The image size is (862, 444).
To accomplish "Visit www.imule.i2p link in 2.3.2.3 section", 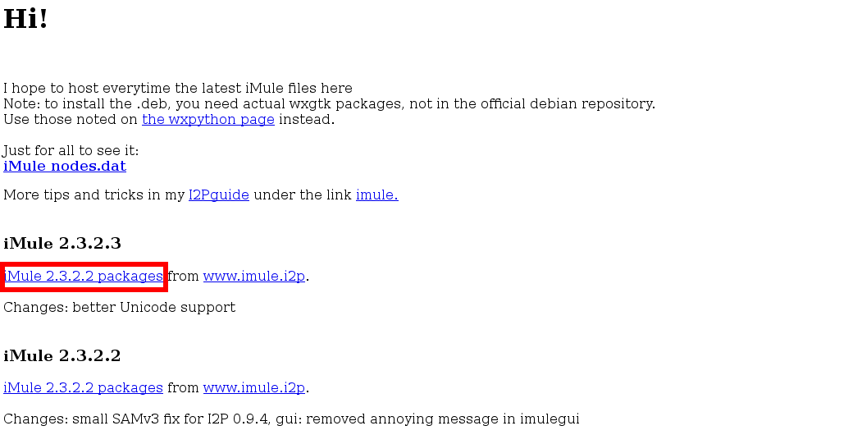I will point(254,277).
